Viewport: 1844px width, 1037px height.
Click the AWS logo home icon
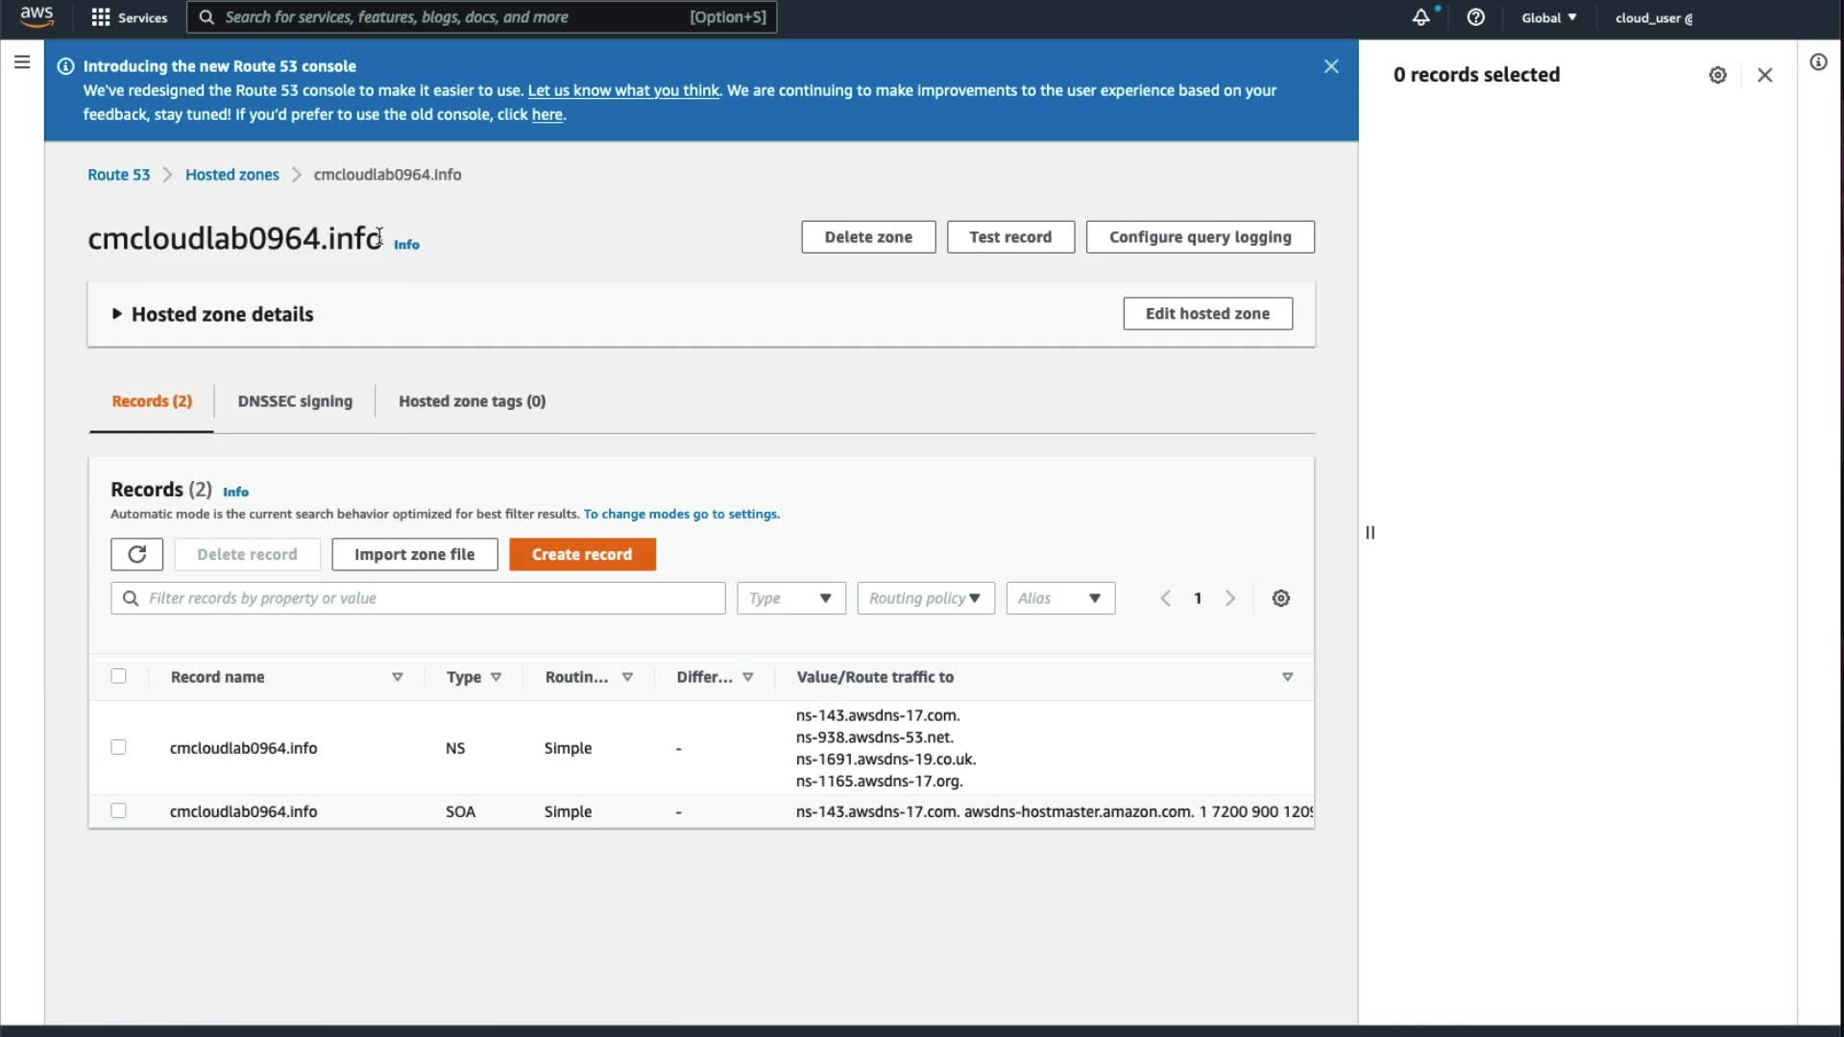click(36, 17)
